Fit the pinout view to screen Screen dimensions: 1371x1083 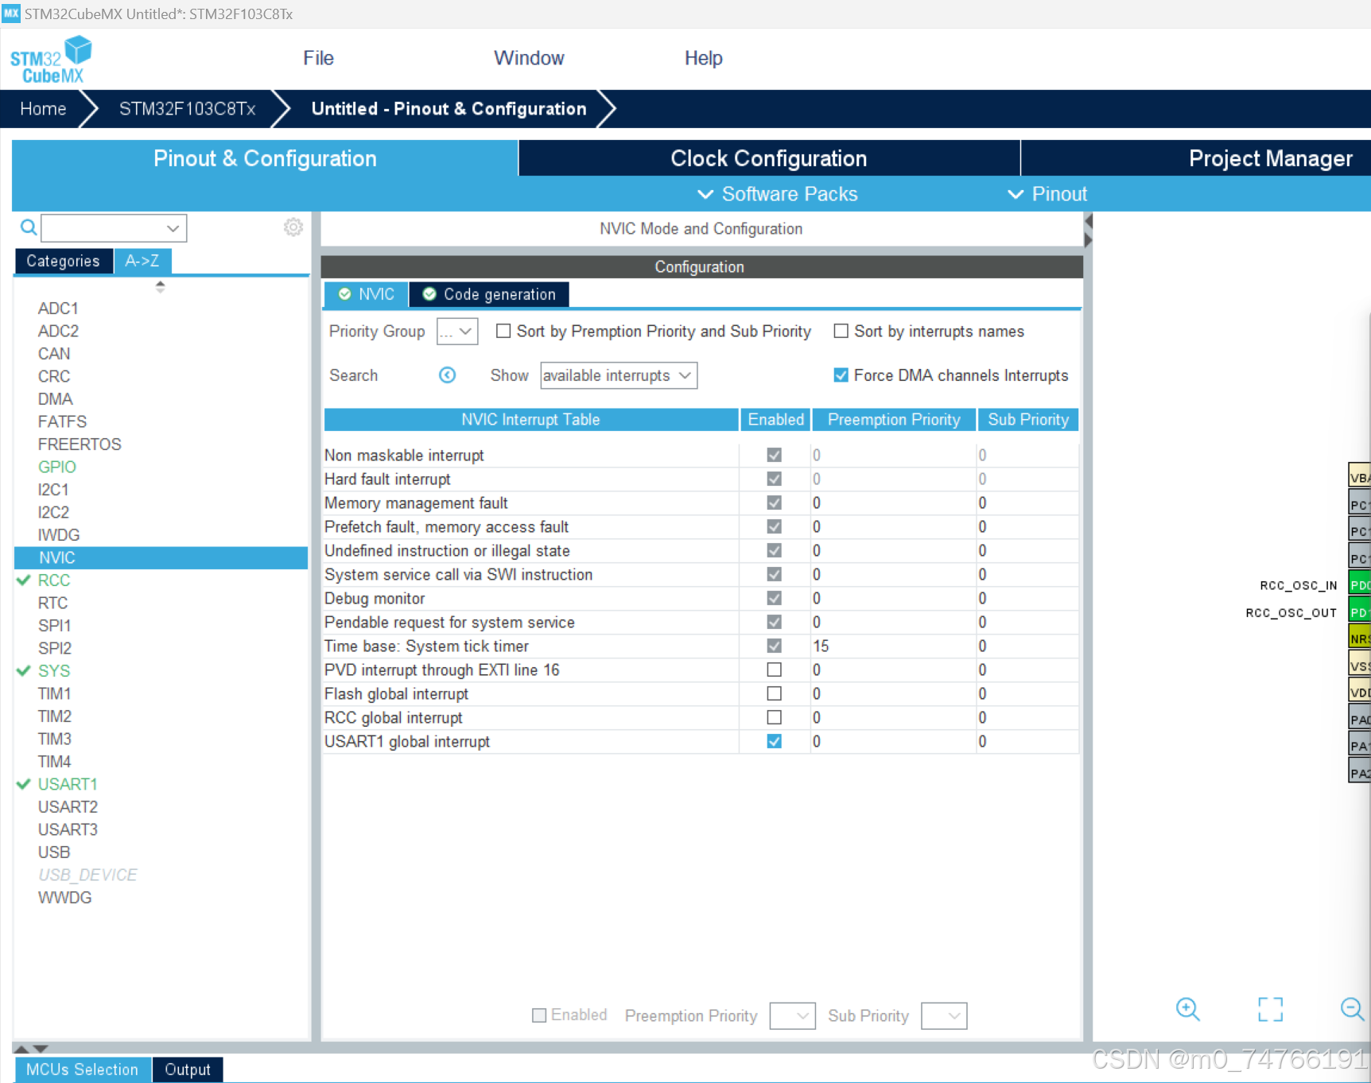point(1271,1009)
